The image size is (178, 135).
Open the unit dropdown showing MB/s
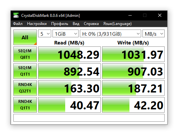[154, 33]
